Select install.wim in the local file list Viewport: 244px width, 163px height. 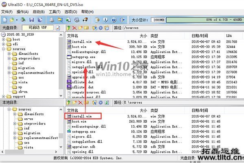(x=82, y=116)
